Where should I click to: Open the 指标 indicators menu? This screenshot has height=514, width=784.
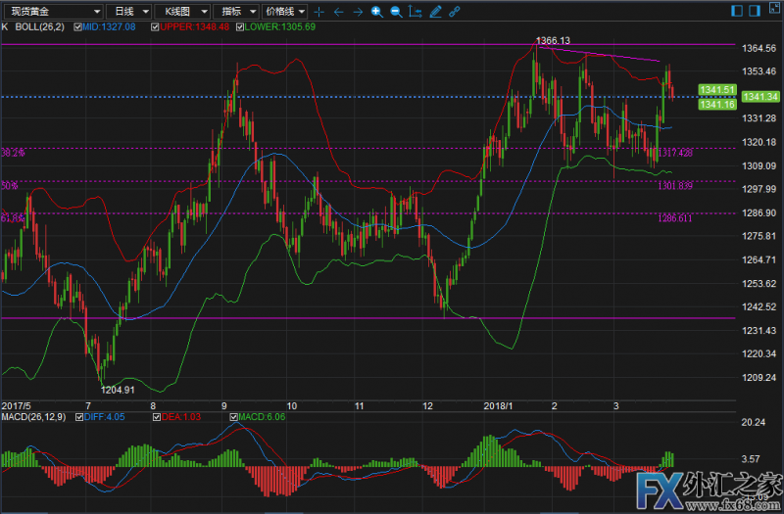[x=237, y=12]
